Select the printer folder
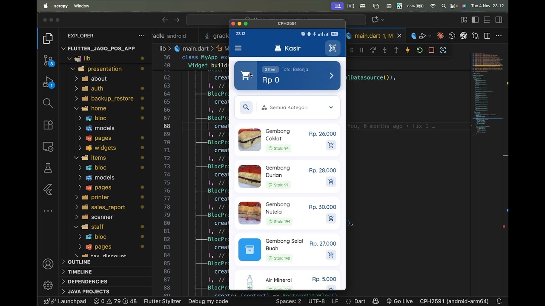Viewport: 545px width, 306px height. [x=100, y=197]
